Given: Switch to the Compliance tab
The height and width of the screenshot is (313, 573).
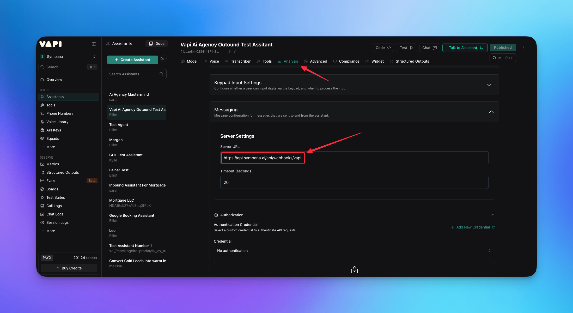Looking at the screenshot, I should [346, 61].
